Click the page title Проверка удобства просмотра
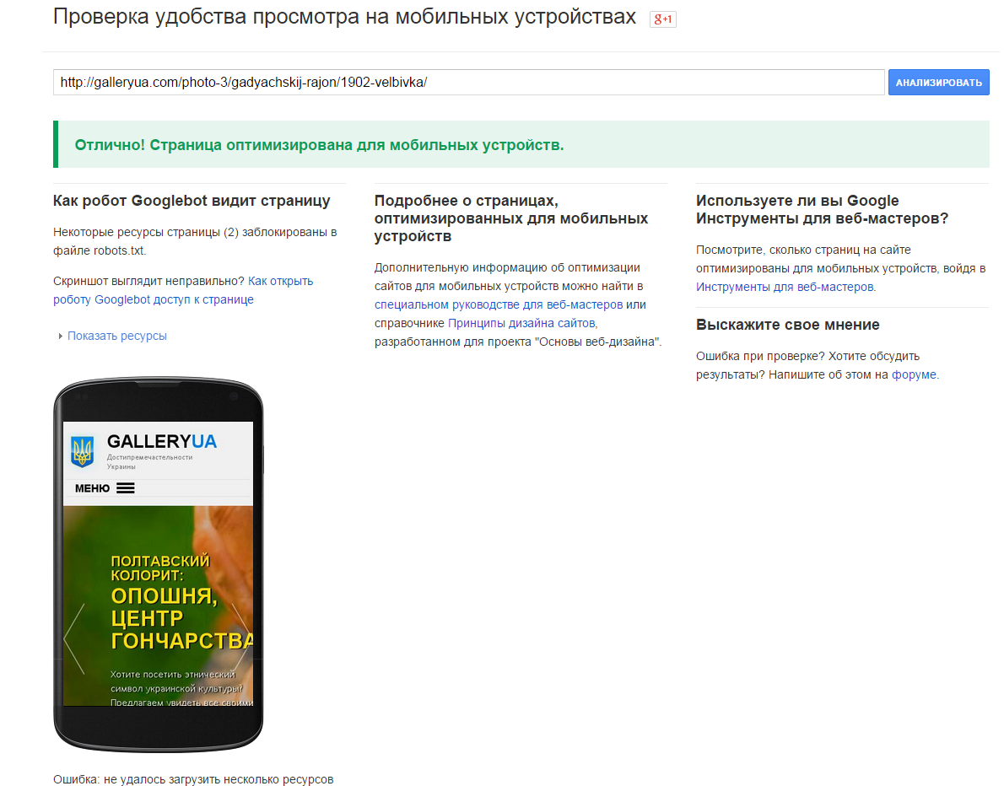1004x786 pixels. pos(344,17)
